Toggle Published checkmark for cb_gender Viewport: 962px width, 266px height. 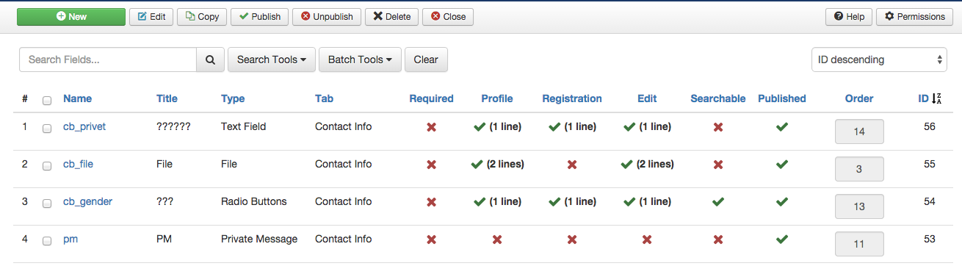(782, 202)
